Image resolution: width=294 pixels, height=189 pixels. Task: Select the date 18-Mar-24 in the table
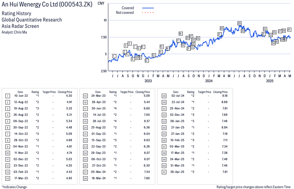[x=98, y=178]
